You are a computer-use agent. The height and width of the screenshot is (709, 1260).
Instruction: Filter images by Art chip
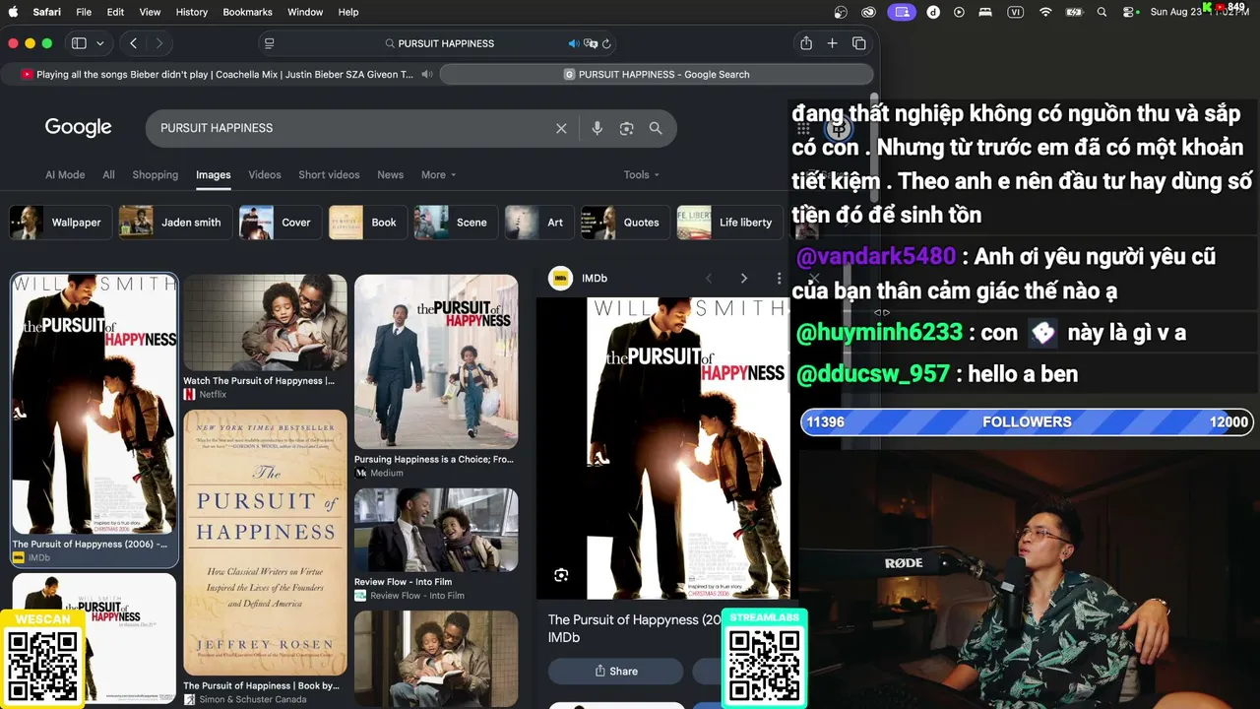[x=539, y=223]
